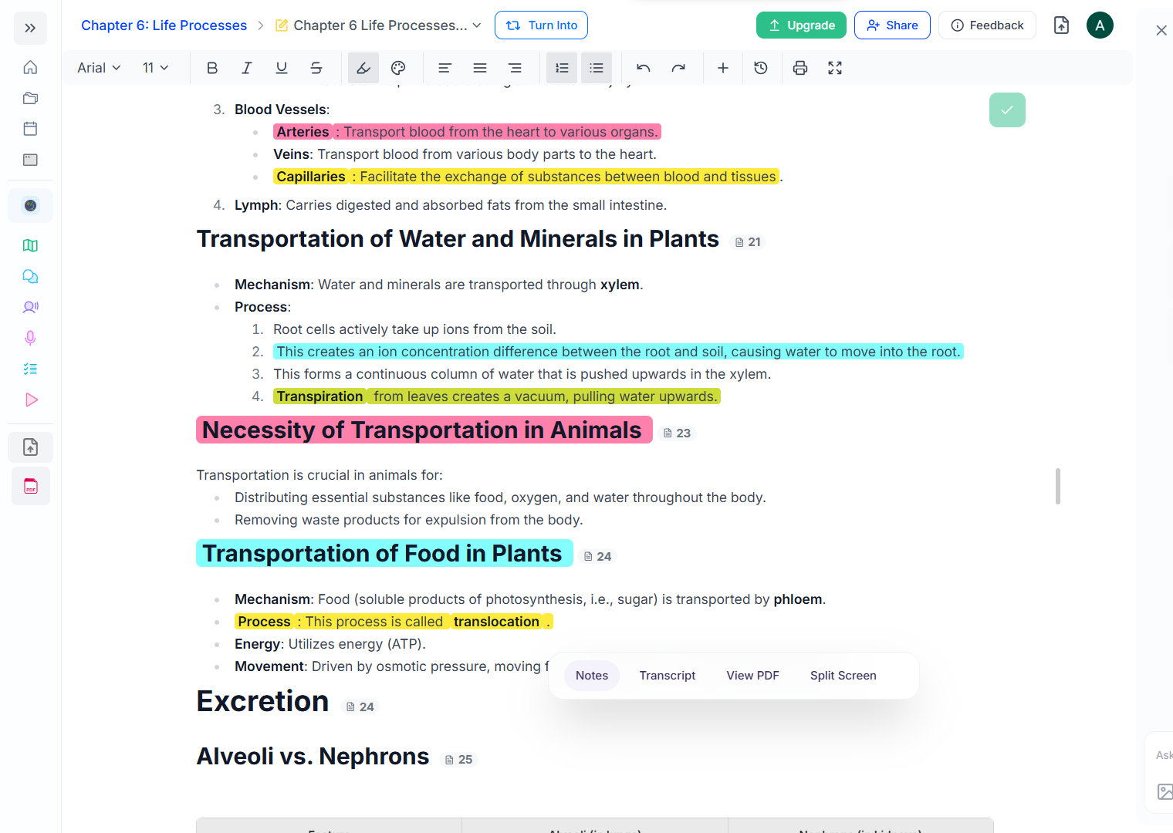The width and height of the screenshot is (1173, 833).
Task: Open the flashcards panel icon in sidebar
Action: click(30, 160)
